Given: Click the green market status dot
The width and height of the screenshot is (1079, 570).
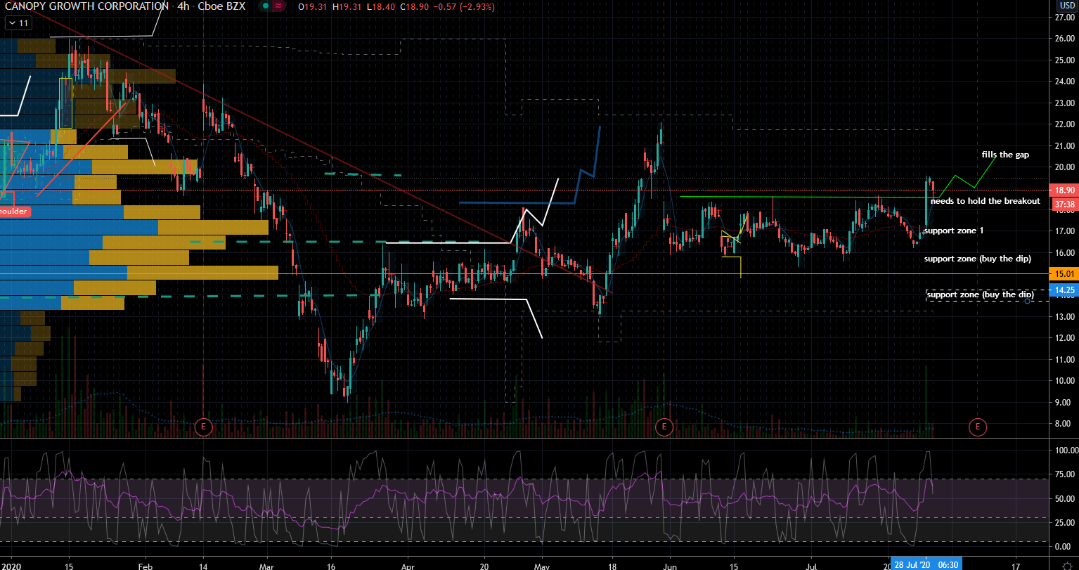Looking at the screenshot, I should pos(264,7).
